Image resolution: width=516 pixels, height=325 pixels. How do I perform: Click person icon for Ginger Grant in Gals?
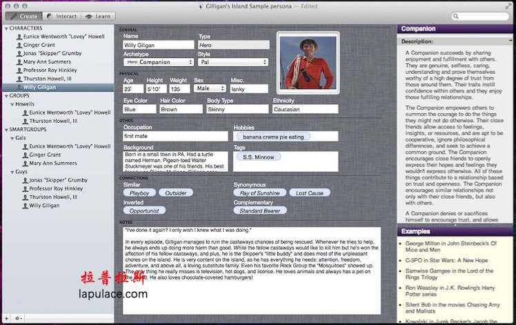26,155
